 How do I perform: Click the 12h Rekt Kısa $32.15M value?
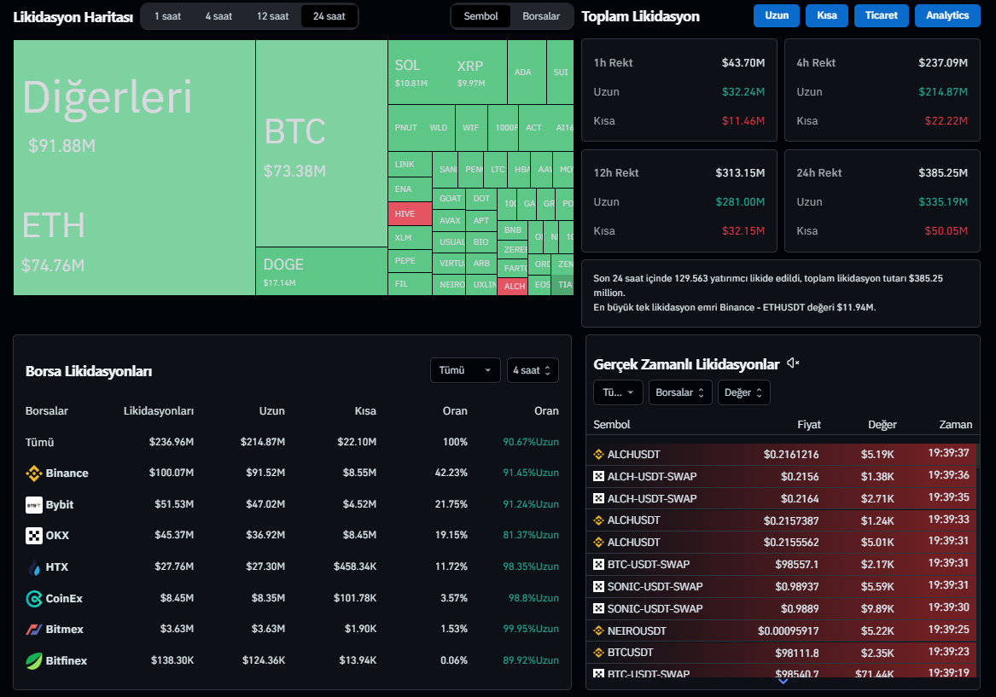(x=743, y=231)
